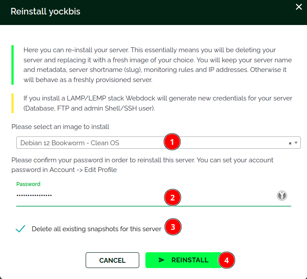
Task: Click the 'Reinstall yockbis' dialog title
Action: pos(45,12)
